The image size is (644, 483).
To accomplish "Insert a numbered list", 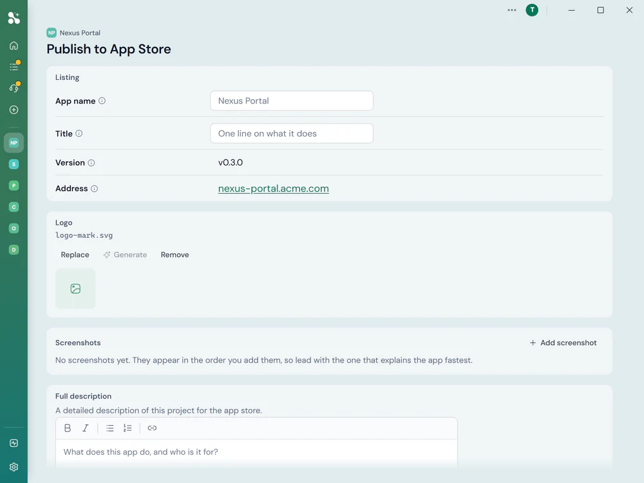I will (x=128, y=428).
